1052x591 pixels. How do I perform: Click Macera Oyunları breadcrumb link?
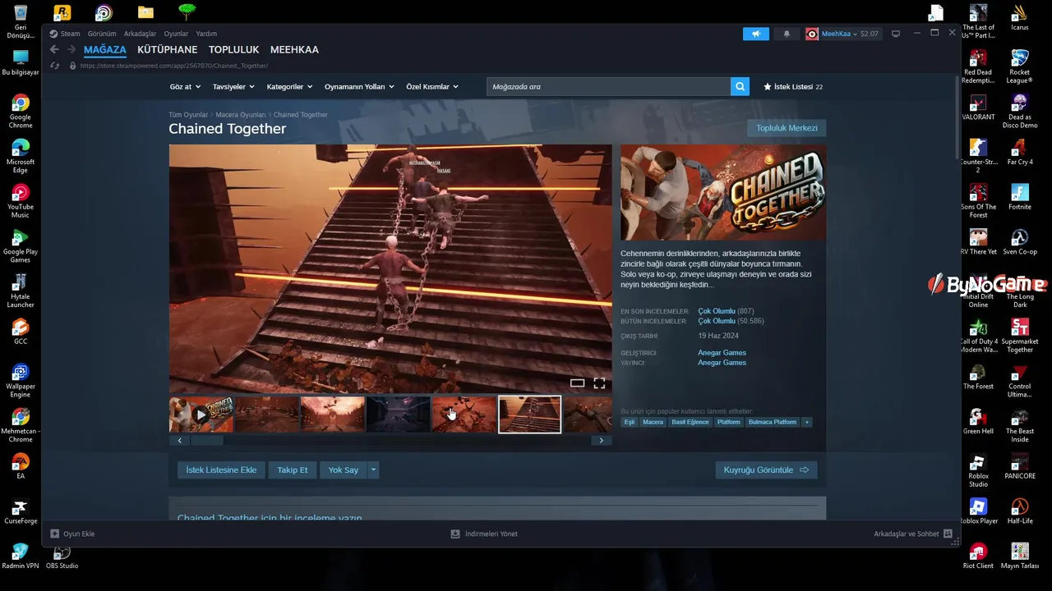coord(241,115)
